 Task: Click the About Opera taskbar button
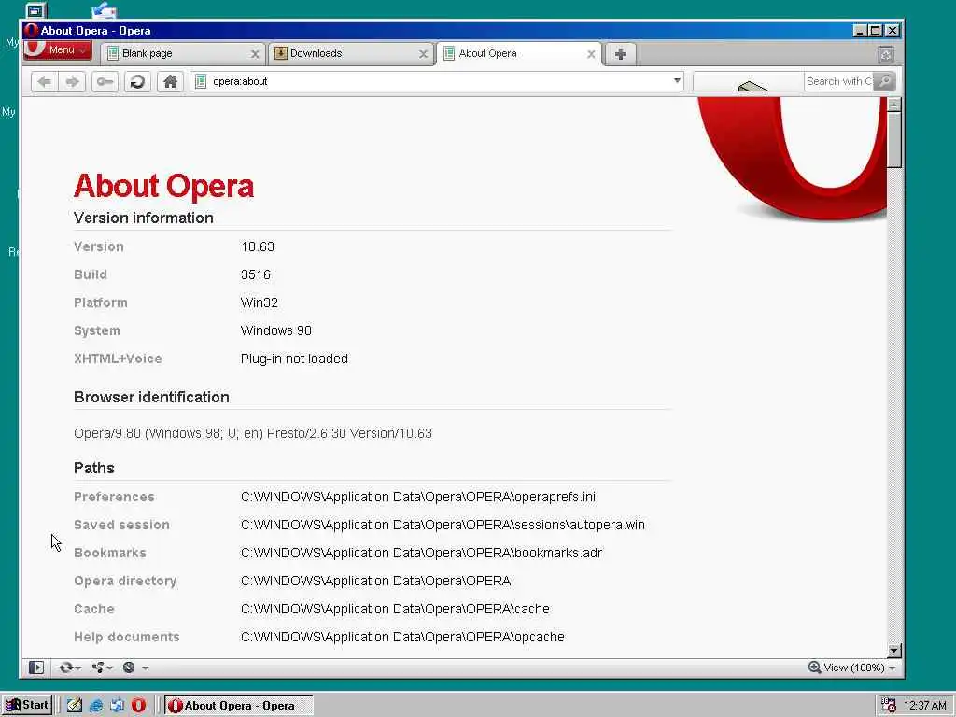pyautogui.click(x=238, y=706)
